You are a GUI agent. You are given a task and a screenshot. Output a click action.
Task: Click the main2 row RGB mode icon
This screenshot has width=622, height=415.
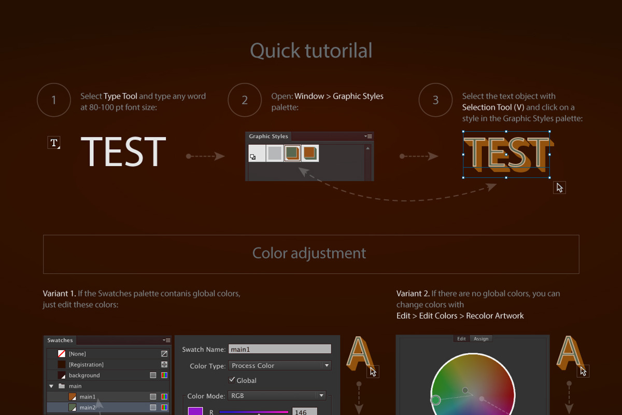[x=164, y=408]
